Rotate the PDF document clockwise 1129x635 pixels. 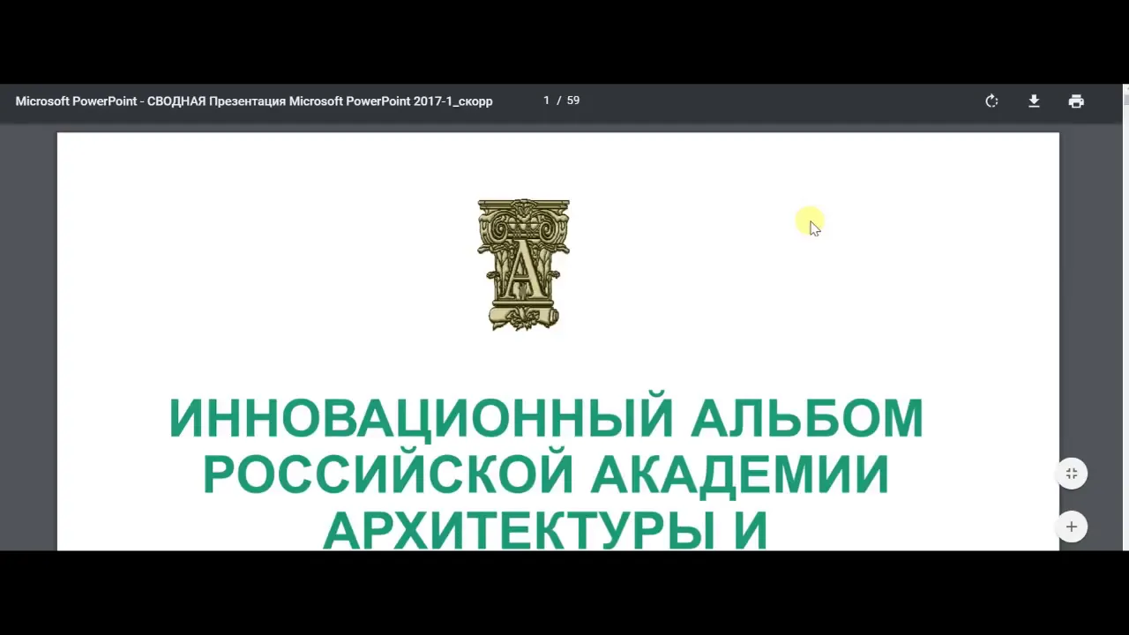(x=991, y=101)
